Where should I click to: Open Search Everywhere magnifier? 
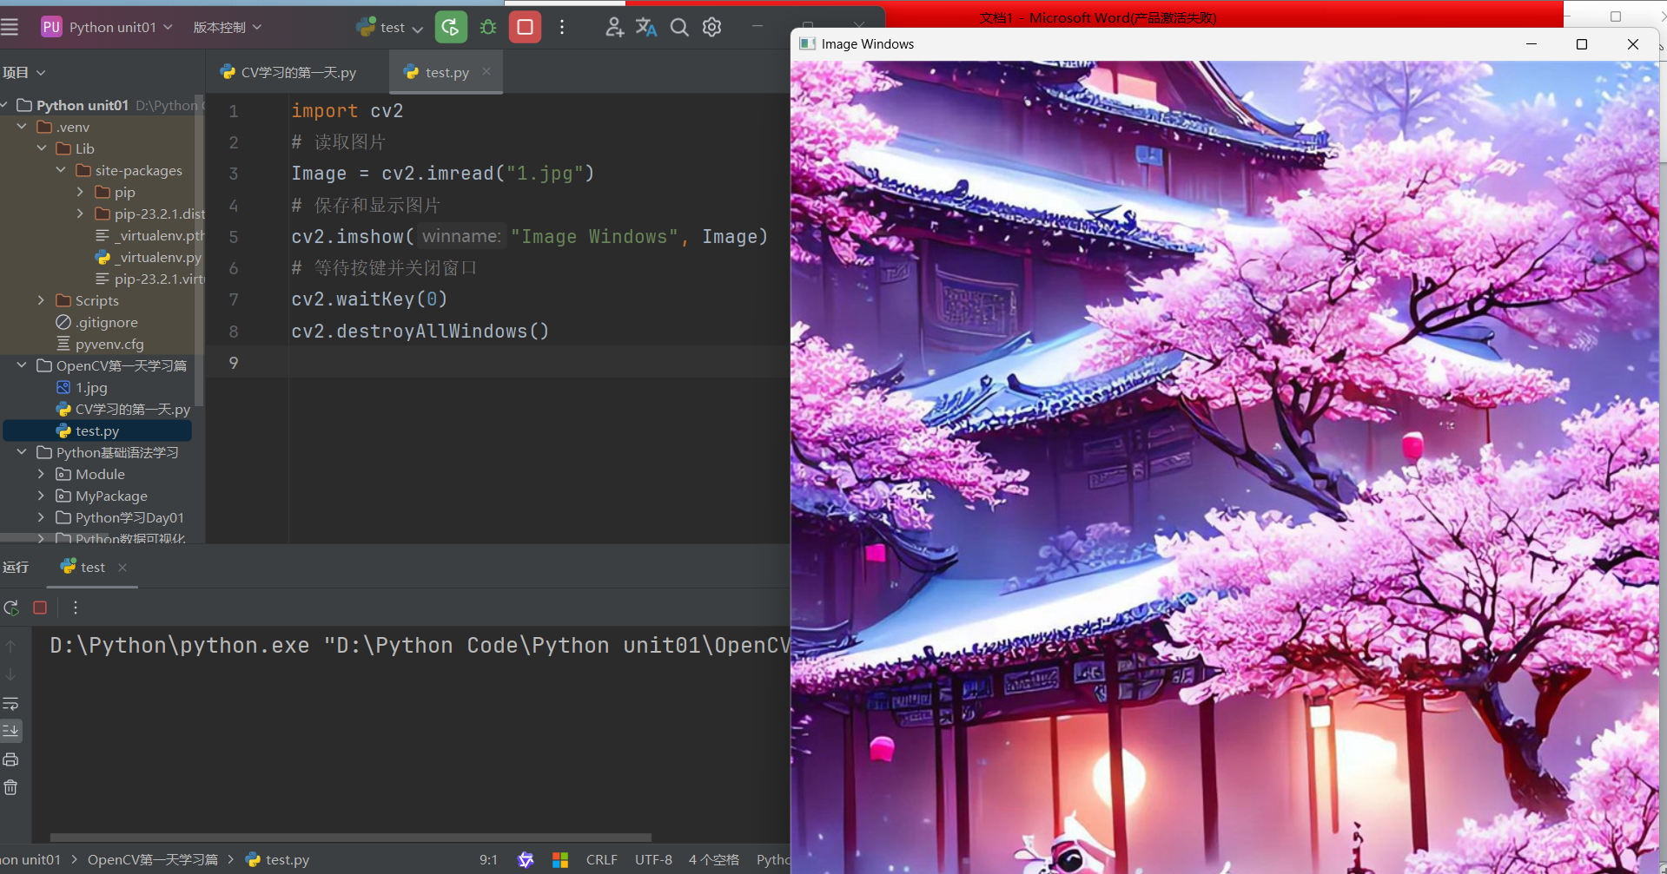[679, 27]
